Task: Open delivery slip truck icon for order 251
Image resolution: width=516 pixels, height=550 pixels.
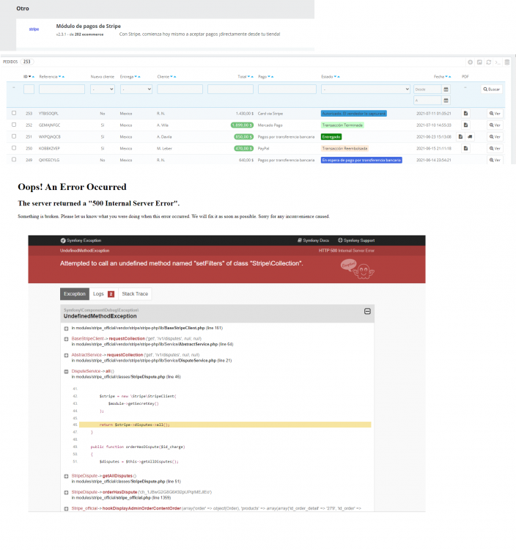Action: point(470,136)
